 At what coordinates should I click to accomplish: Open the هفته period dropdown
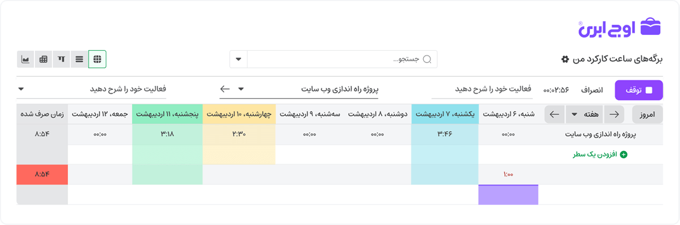click(584, 114)
